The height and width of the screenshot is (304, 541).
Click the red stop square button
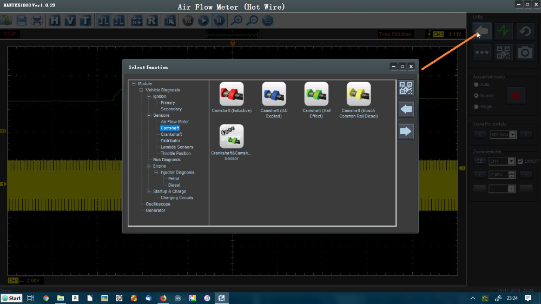pos(516,96)
